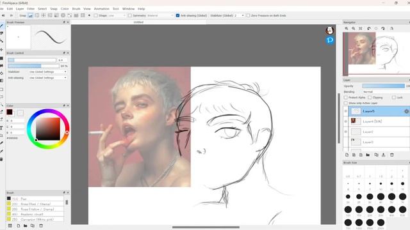Click the Snap button in toolbar
Viewport: 410px width, 230px height.
(x=23, y=15)
